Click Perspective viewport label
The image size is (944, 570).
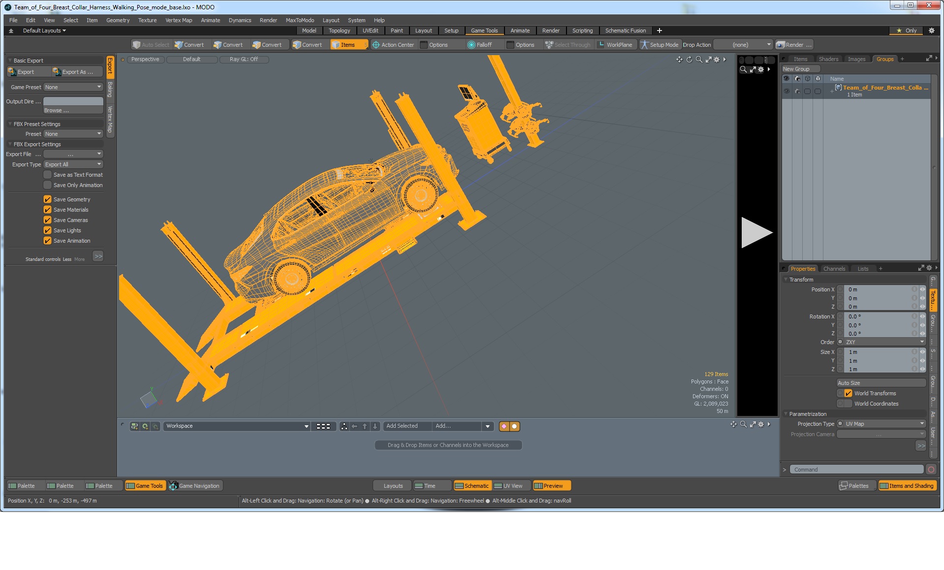[145, 59]
